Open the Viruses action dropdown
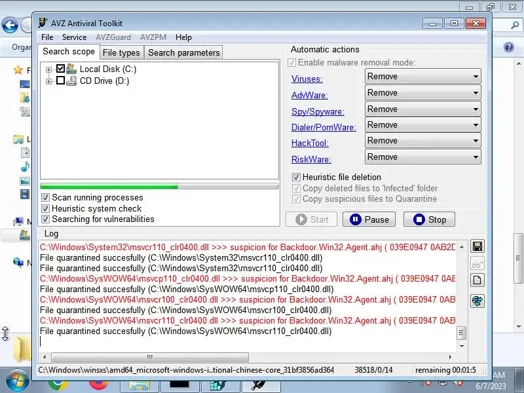Viewport: 524px width, 393px height. tap(422, 76)
